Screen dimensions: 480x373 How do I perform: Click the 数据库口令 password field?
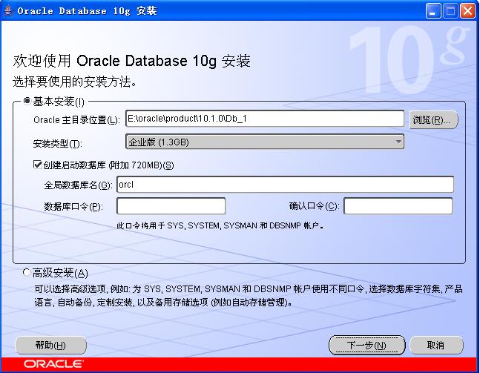coord(171,206)
